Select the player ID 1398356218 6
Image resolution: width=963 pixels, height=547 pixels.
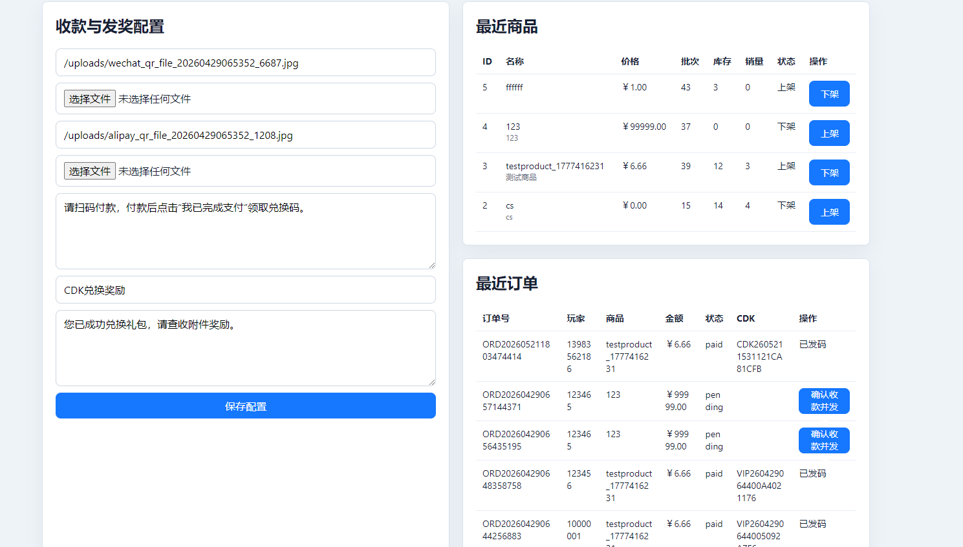(579, 356)
